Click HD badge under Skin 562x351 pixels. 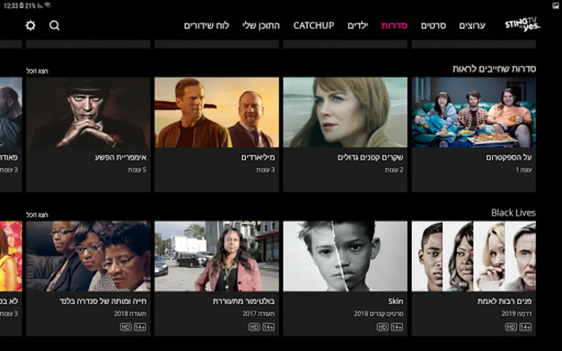pyautogui.click(x=382, y=327)
